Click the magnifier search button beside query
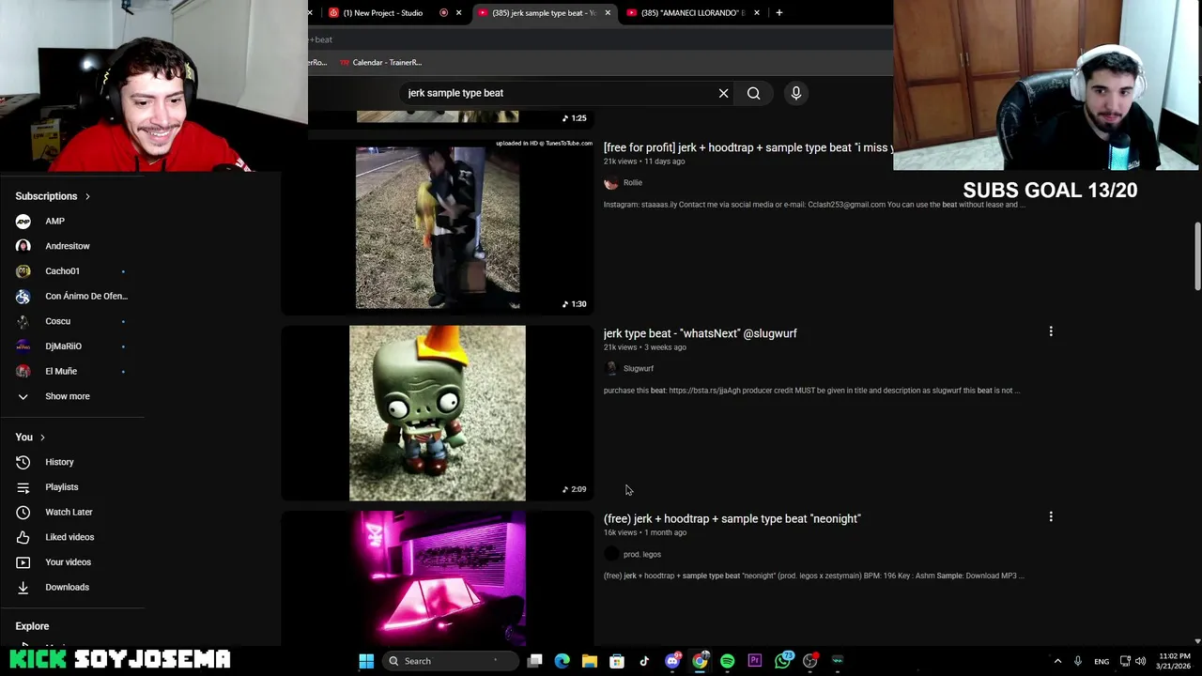 click(x=753, y=93)
